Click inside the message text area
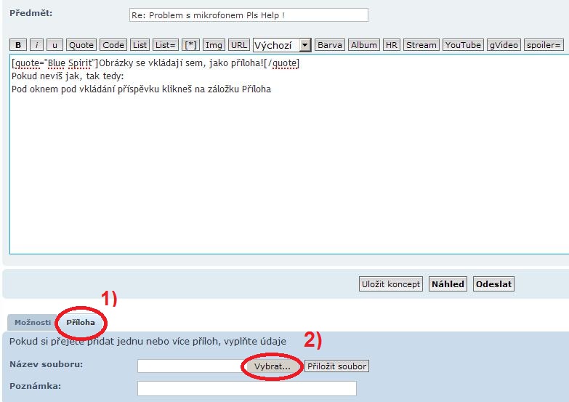This screenshot has width=569, height=402. 289,154
